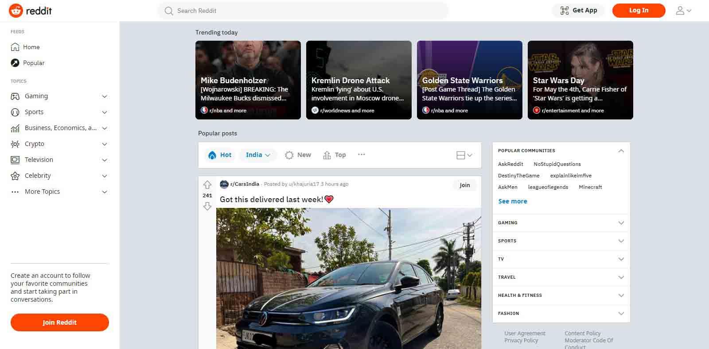Click r/entertainment icon on Star Wars card

[537, 110]
